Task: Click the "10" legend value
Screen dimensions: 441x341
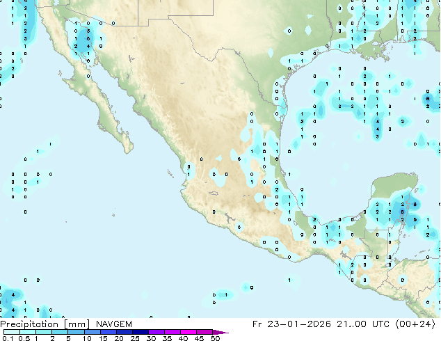Action: (87, 338)
